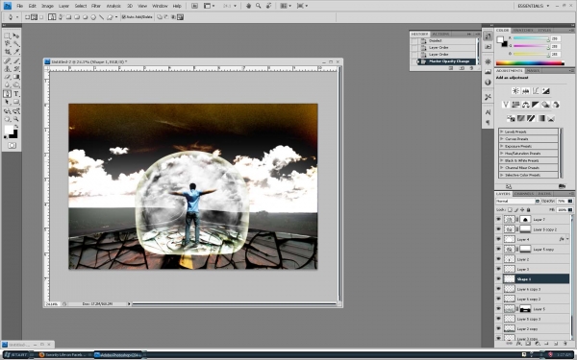Open the Analysis menu
The width and height of the screenshot is (577, 360).
(x=113, y=6)
